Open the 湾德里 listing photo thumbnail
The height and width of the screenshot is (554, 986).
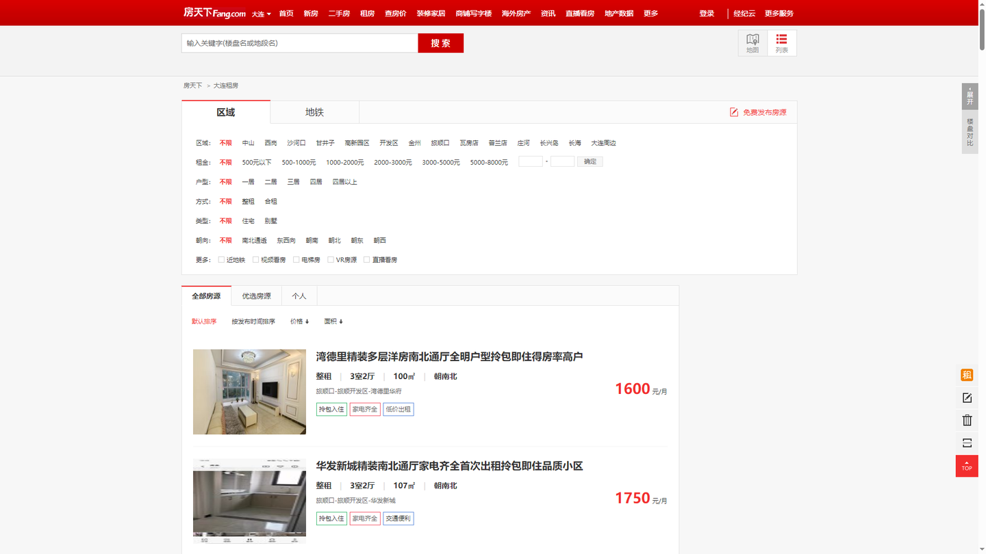[x=249, y=392]
